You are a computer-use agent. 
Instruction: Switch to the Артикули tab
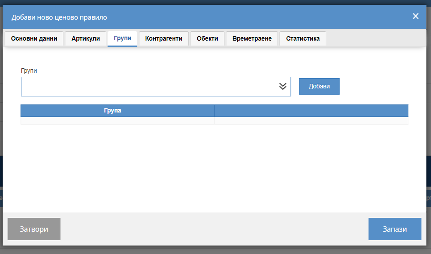click(86, 38)
